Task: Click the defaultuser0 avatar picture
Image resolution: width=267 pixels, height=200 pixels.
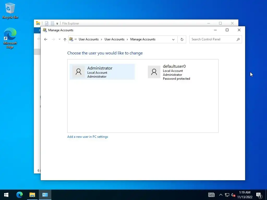Action: tap(154, 72)
